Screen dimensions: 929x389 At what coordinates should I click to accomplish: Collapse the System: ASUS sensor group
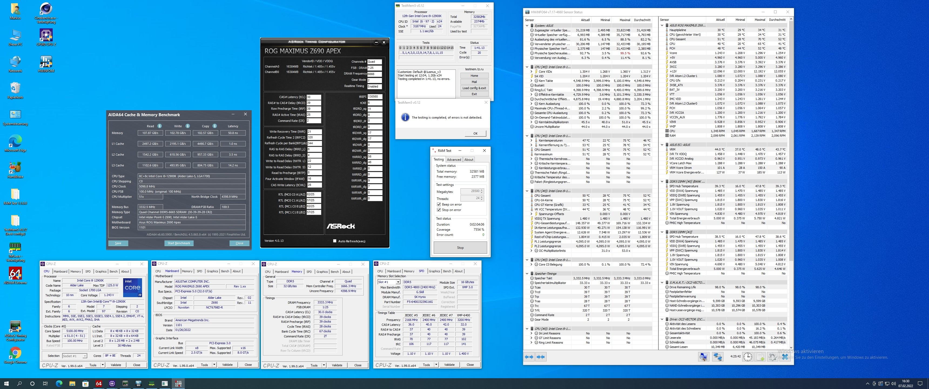point(527,26)
